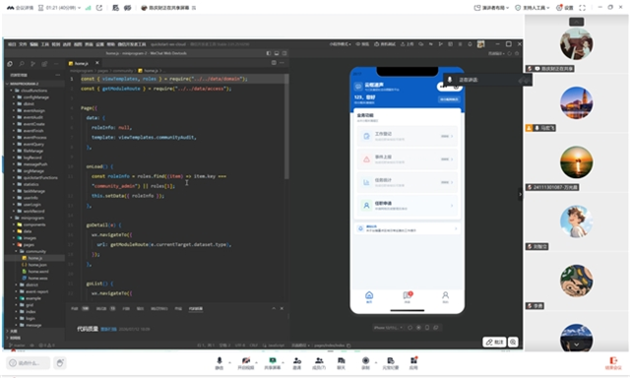
Task: Collapse the bottom panel with the up chevron
Action: [274, 308]
